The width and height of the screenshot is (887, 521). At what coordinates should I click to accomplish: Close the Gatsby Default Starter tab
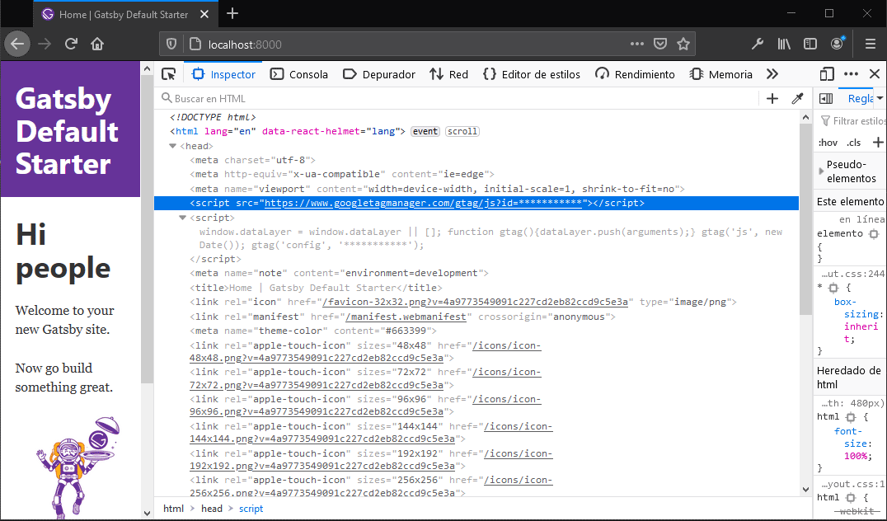(204, 14)
